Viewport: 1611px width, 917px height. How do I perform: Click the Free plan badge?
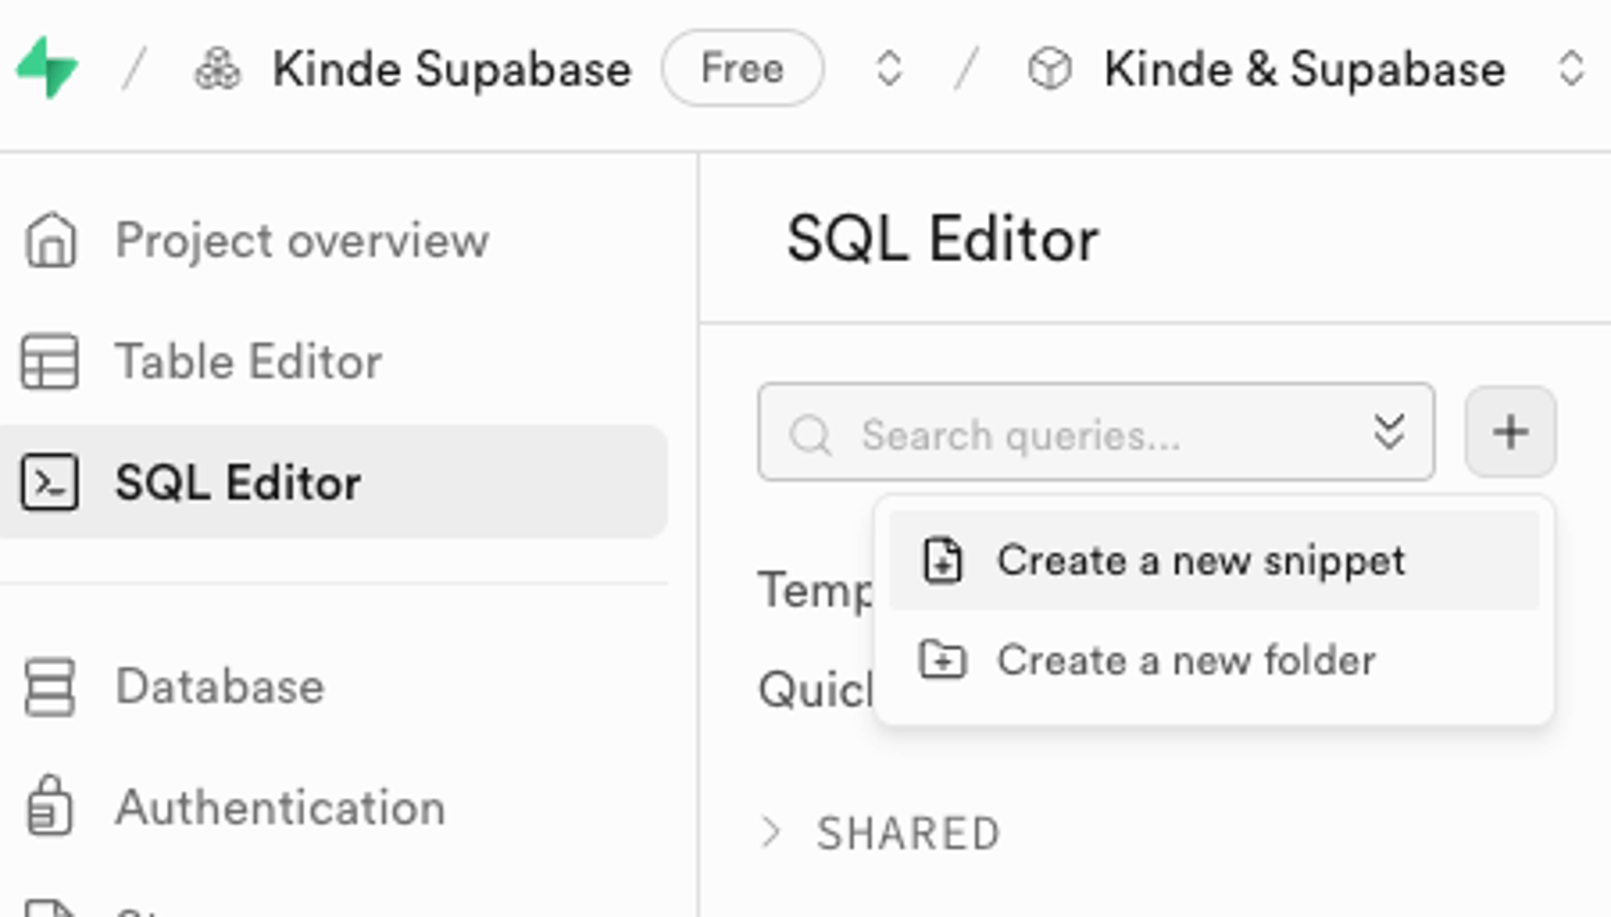pos(742,69)
